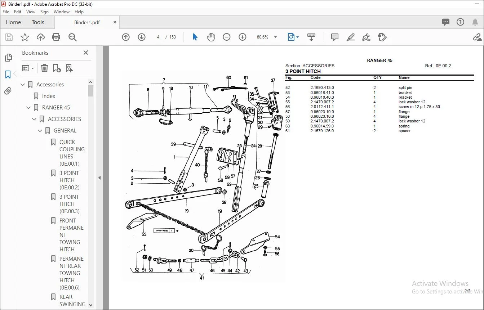Collapse the RANGER 45 bookmark
Image resolution: width=484 pixels, height=310 pixels.
(x=29, y=108)
